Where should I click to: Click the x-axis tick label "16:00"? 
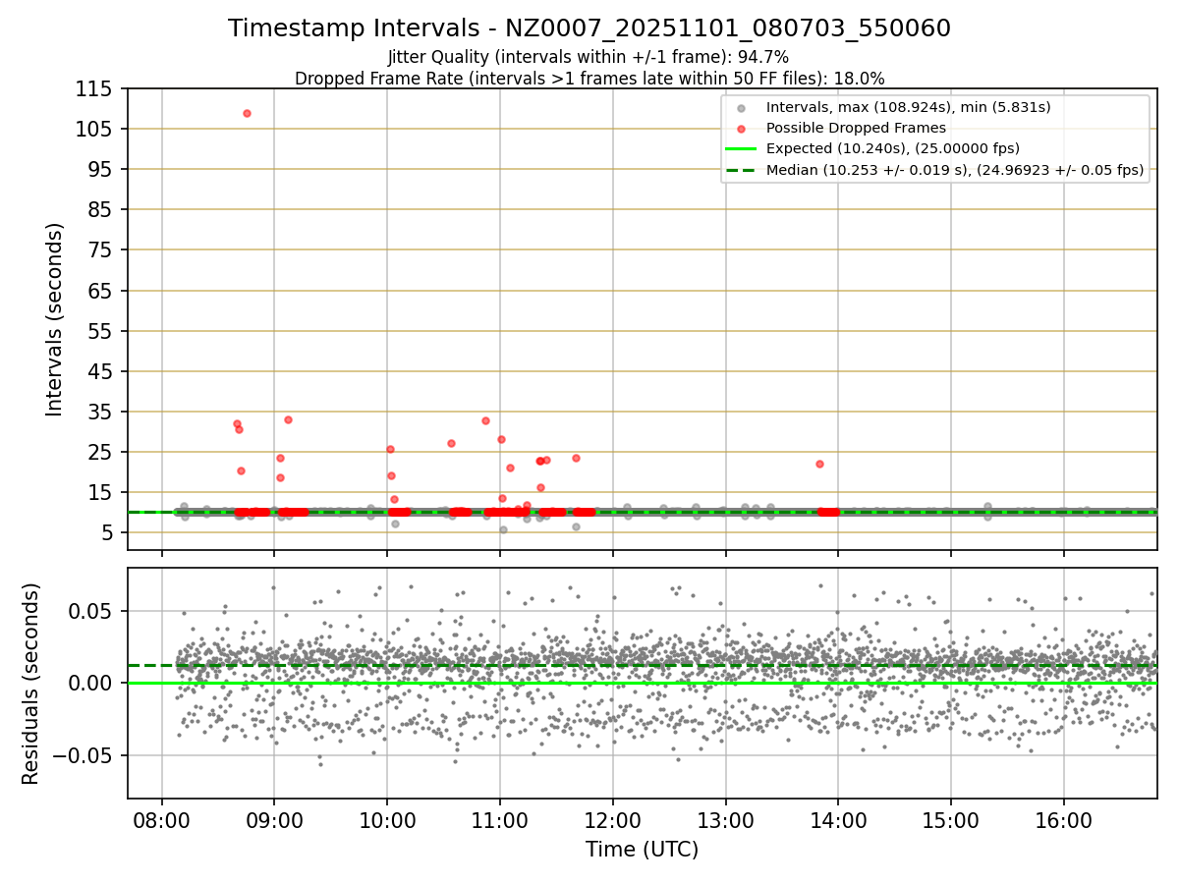pyautogui.click(x=1064, y=820)
